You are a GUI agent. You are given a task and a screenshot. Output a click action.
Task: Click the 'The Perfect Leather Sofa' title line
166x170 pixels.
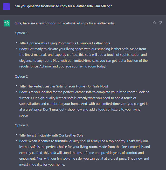click(64, 86)
